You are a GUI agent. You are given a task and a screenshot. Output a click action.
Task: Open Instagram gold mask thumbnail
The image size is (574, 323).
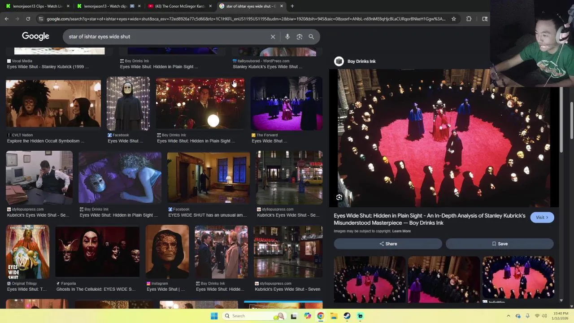(167, 252)
